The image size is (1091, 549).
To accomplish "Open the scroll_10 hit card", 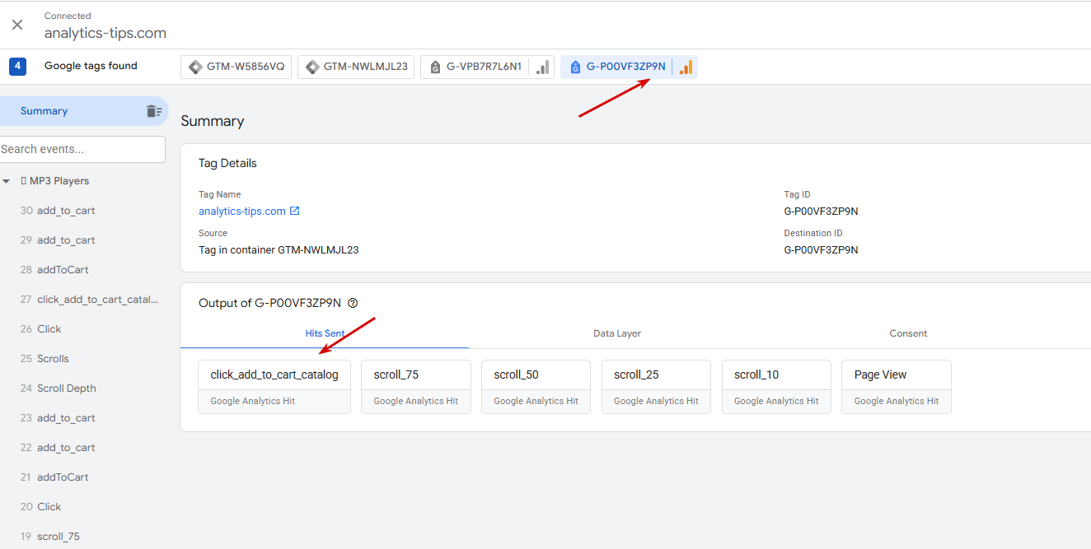I will [x=776, y=387].
